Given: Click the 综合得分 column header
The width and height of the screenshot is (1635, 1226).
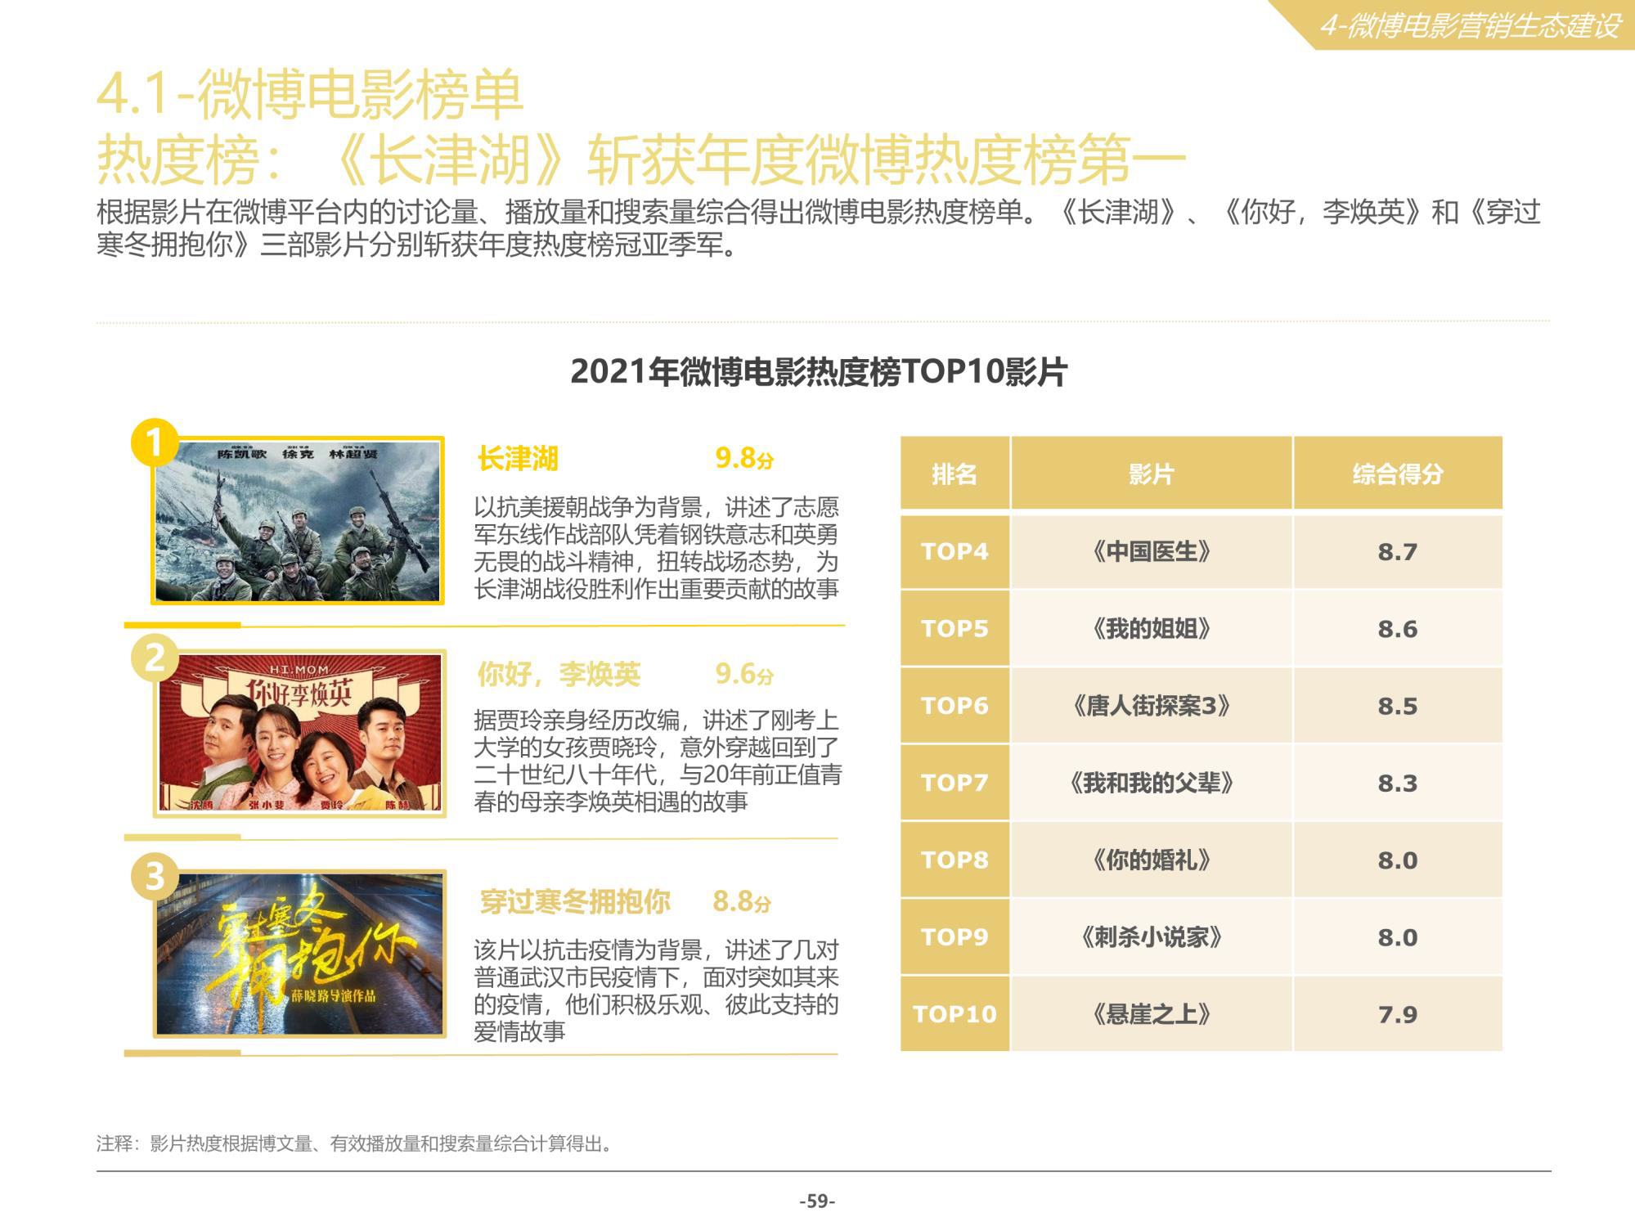Looking at the screenshot, I should tap(1397, 473).
